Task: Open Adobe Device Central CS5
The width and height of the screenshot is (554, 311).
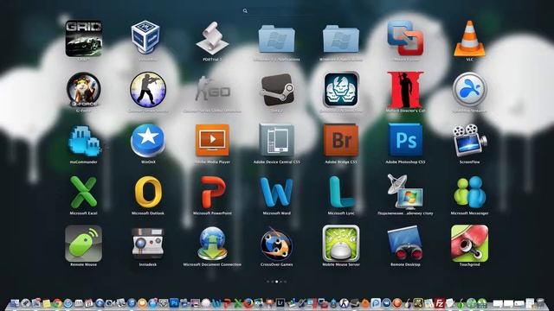Action: tap(277, 140)
